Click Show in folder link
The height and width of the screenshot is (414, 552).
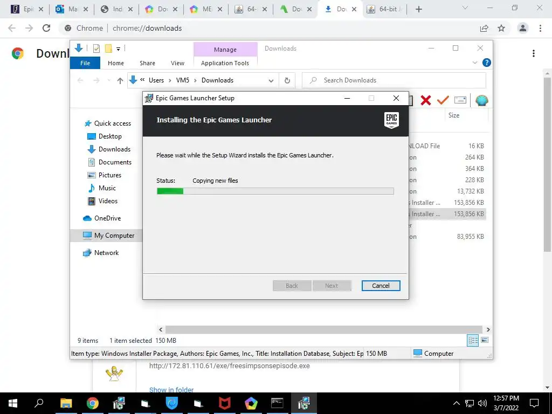pyautogui.click(x=171, y=389)
